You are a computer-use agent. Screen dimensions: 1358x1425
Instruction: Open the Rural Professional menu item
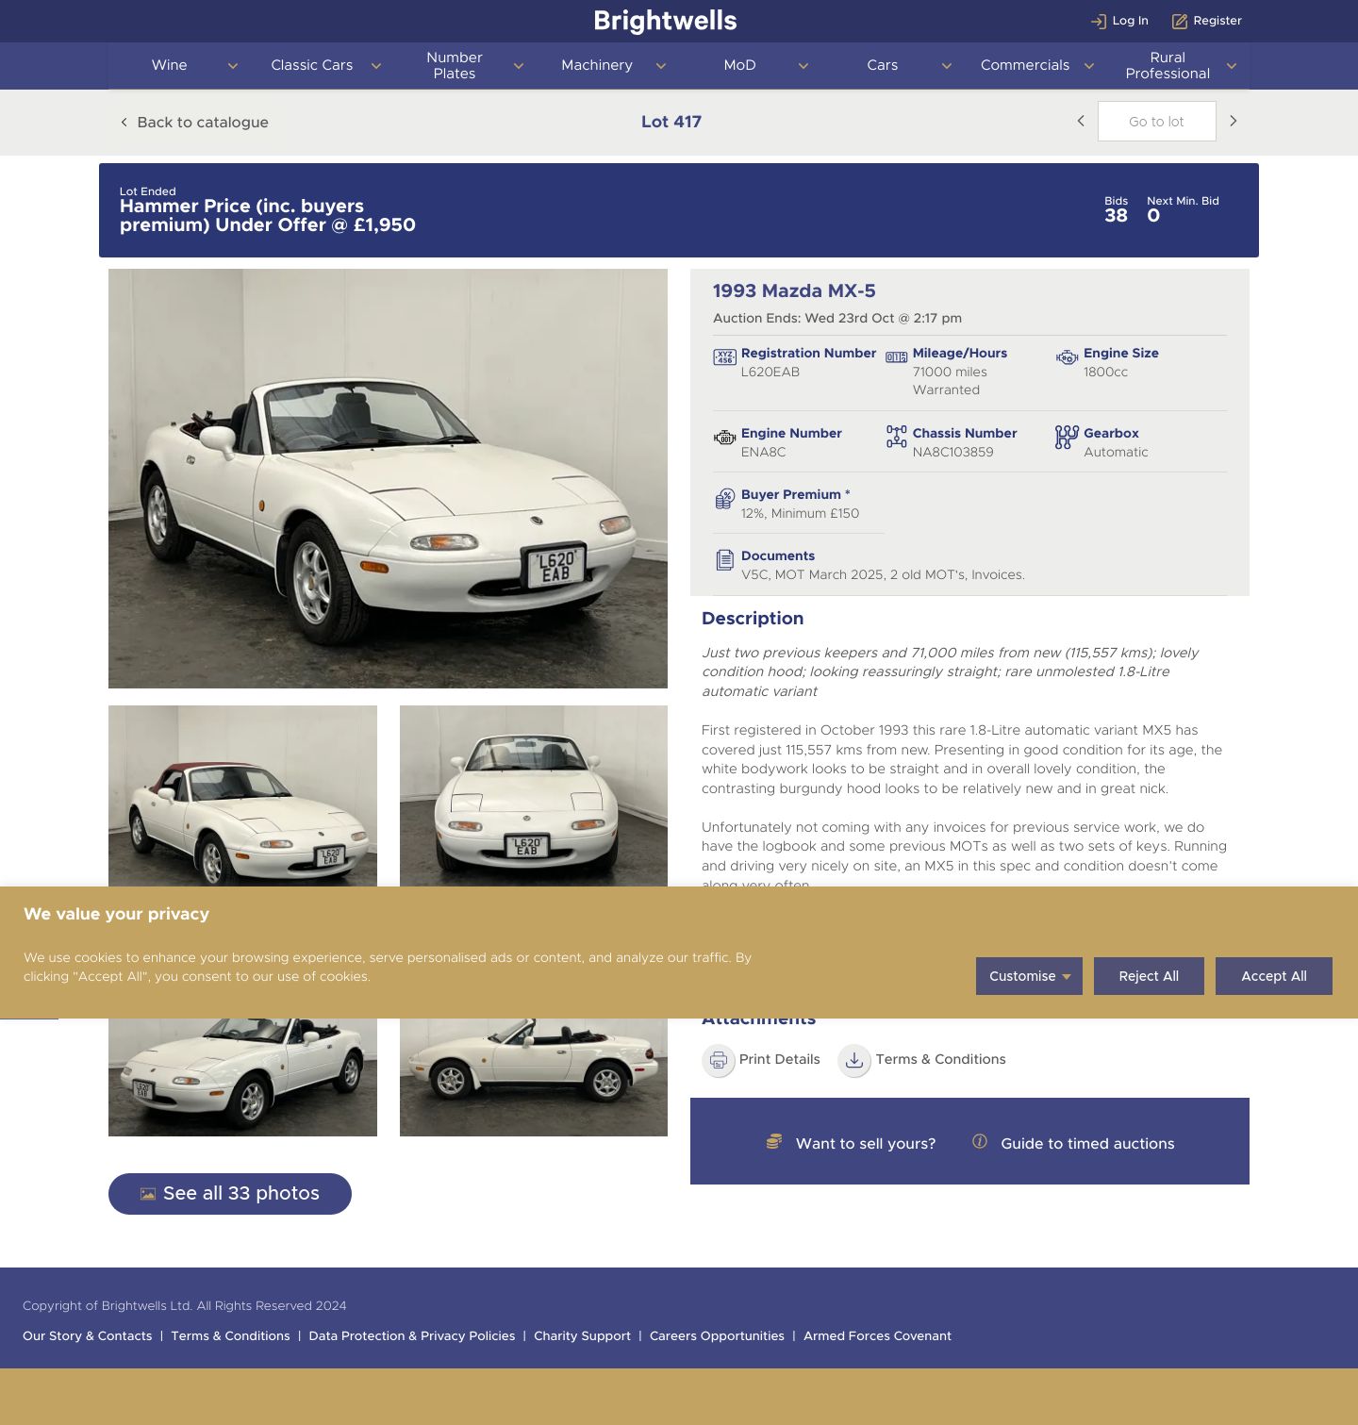1168,65
